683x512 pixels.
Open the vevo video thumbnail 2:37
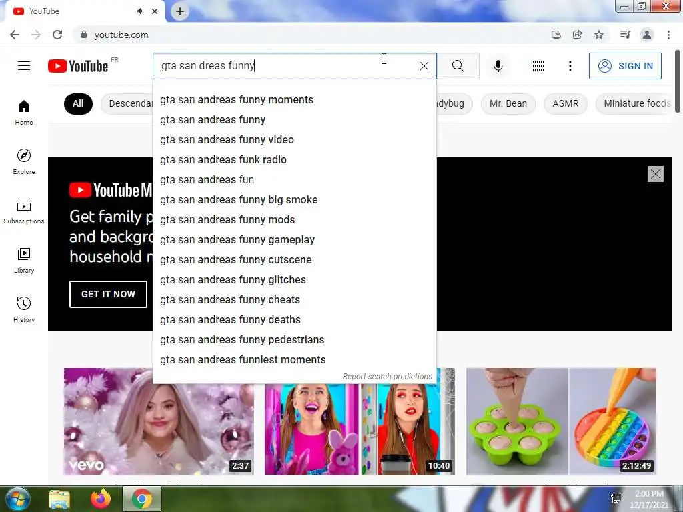[159, 421]
